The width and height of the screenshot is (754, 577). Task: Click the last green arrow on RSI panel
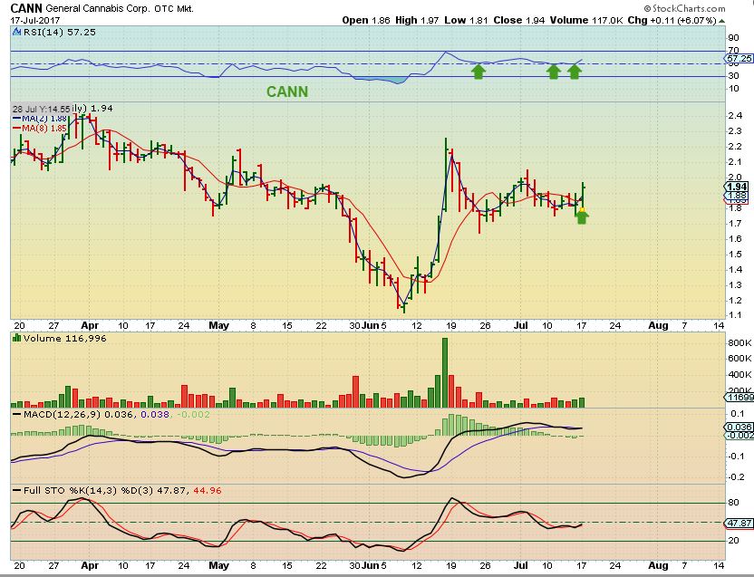click(575, 72)
